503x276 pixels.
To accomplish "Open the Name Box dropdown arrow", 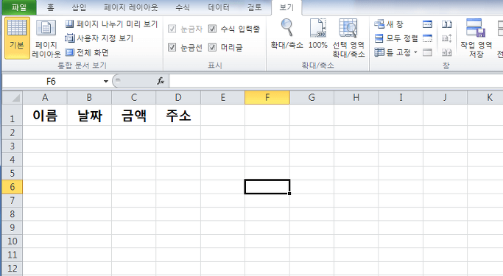I will pyautogui.click(x=105, y=82).
